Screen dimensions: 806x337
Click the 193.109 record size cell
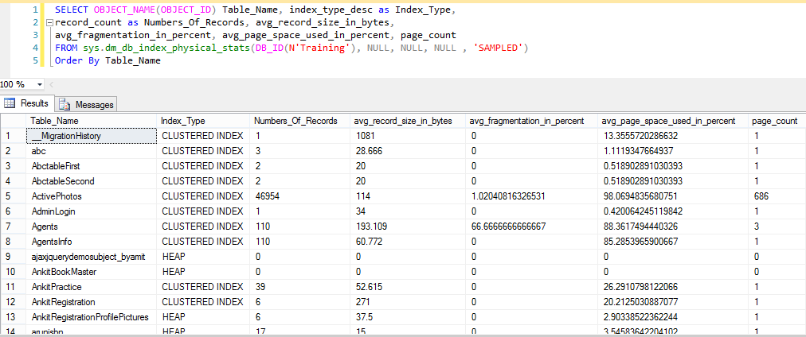(x=408, y=227)
